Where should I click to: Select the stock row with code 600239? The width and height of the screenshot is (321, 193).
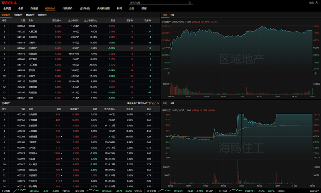[80, 131]
